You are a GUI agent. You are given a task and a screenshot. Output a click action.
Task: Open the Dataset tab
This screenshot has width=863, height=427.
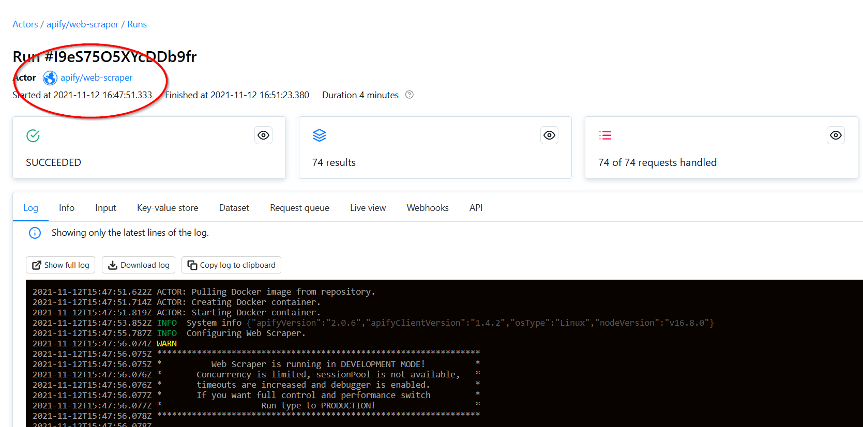[x=234, y=208]
